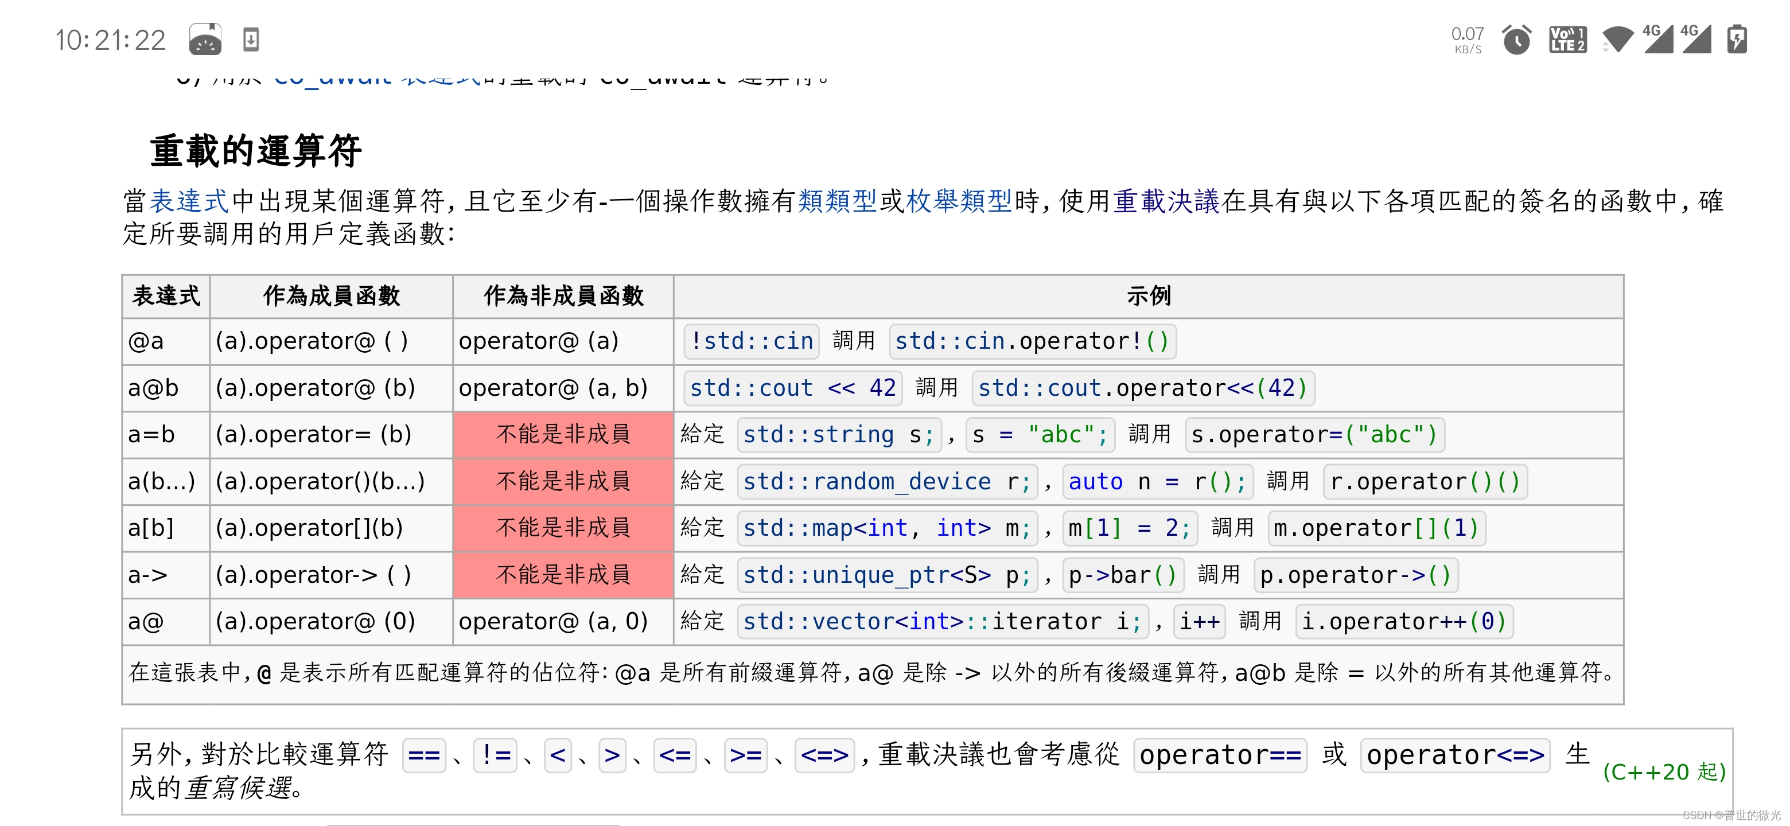Click the 作為成員函數 column header

pos(332,296)
